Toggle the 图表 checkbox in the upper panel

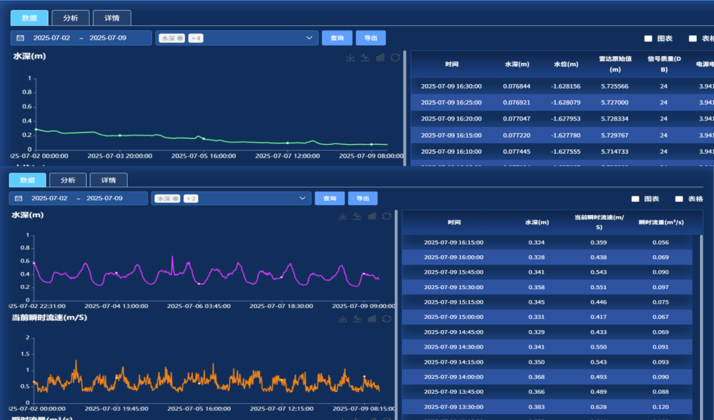[649, 38]
